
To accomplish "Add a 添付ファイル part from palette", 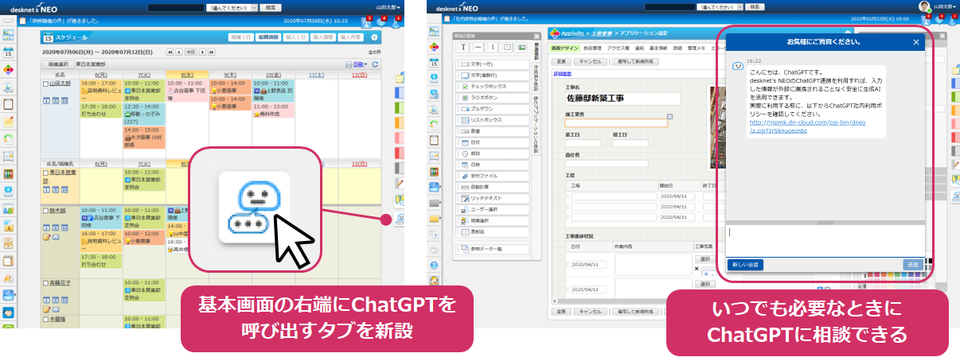I will click(493, 175).
